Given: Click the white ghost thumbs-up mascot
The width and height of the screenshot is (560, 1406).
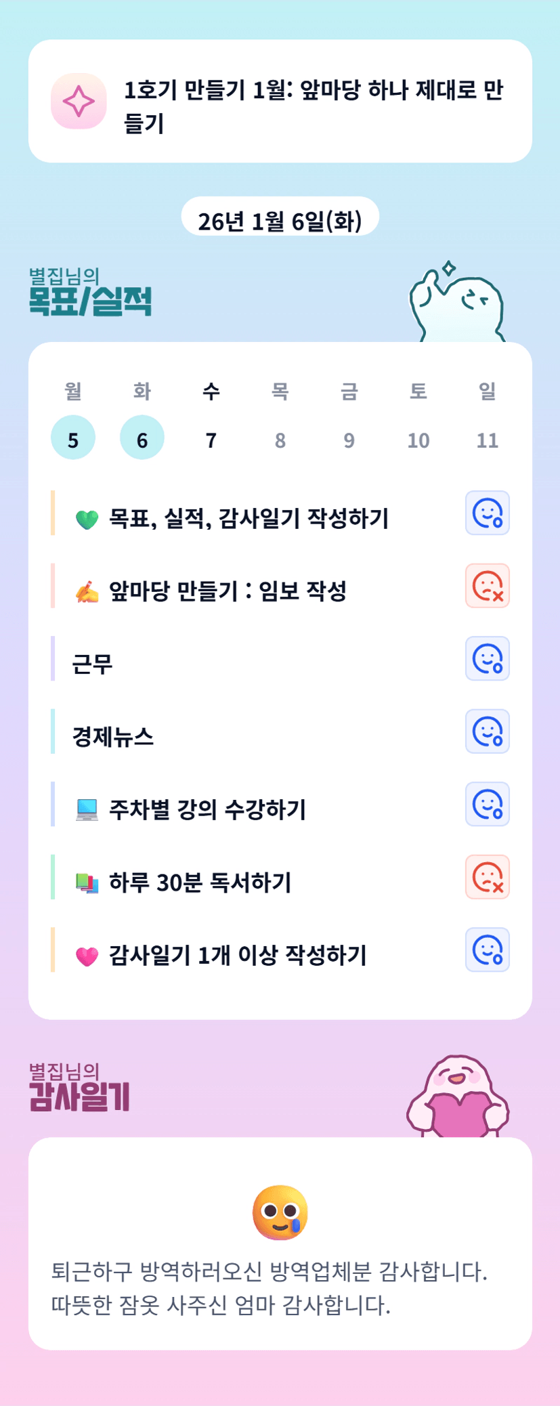Looking at the screenshot, I should [457, 303].
